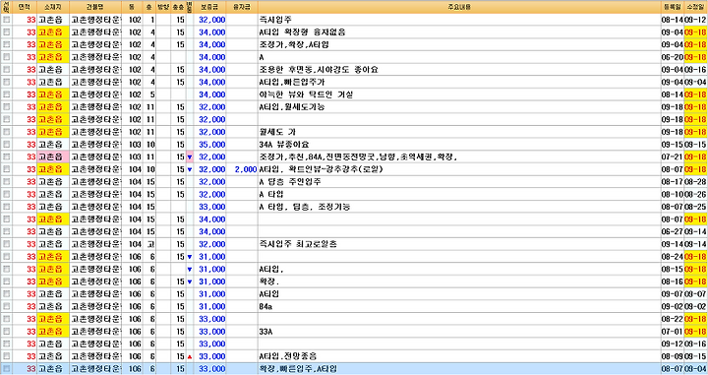Viewport: 708px width, 375px height.
Task: Toggle checkbox of highlighted 확장,빠른입주,A타입 row
Action: pos(6,369)
